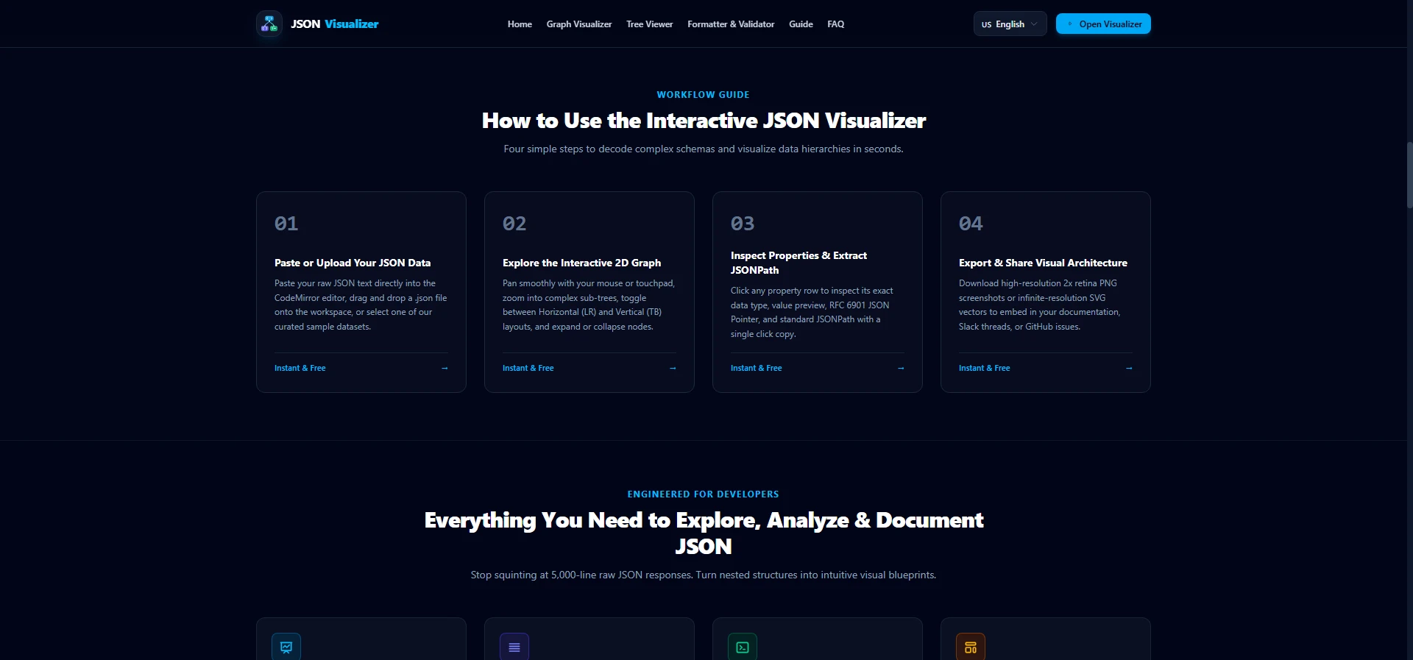The width and height of the screenshot is (1413, 660).
Task: Click the purple list icon in second feature card
Action: [x=514, y=647]
